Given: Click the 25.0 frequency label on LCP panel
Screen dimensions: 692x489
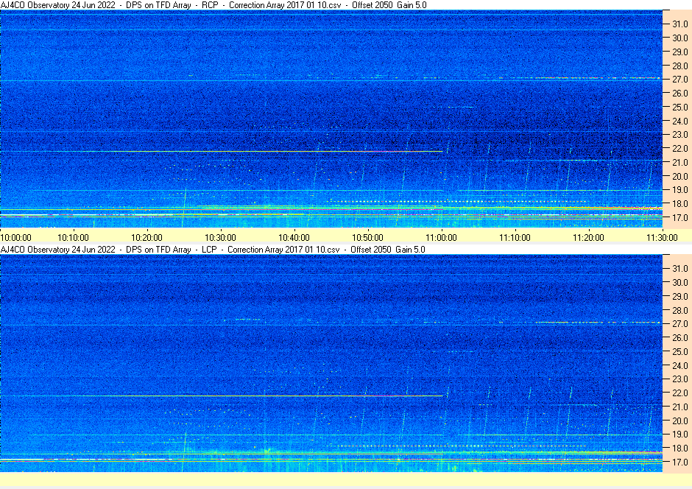Looking at the screenshot, I should pyautogui.click(x=679, y=352).
